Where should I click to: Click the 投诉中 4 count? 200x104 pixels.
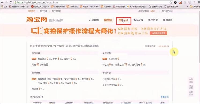(x=72, y=83)
